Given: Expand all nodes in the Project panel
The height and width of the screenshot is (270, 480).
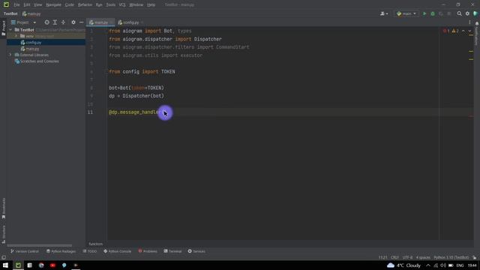Looking at the screenshot, I should (55, 22).
